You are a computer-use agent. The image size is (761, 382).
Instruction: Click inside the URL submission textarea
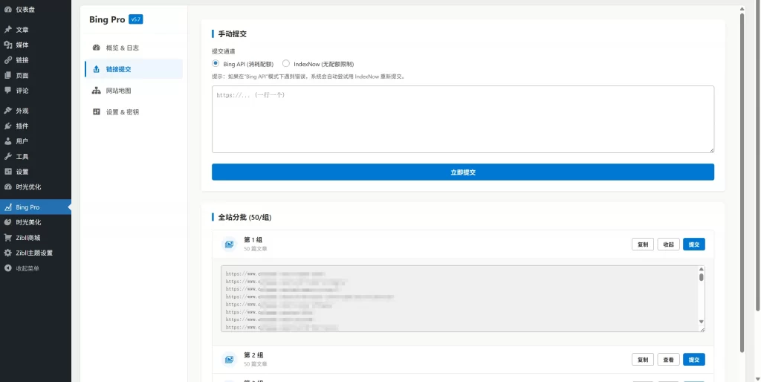[x=462, y=119]
